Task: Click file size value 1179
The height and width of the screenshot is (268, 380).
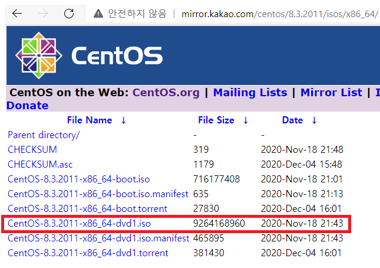Action: (203, 164)
